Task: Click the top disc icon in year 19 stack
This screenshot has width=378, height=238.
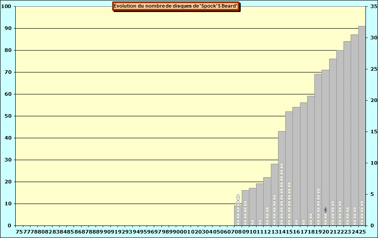Action: [318, 191]
